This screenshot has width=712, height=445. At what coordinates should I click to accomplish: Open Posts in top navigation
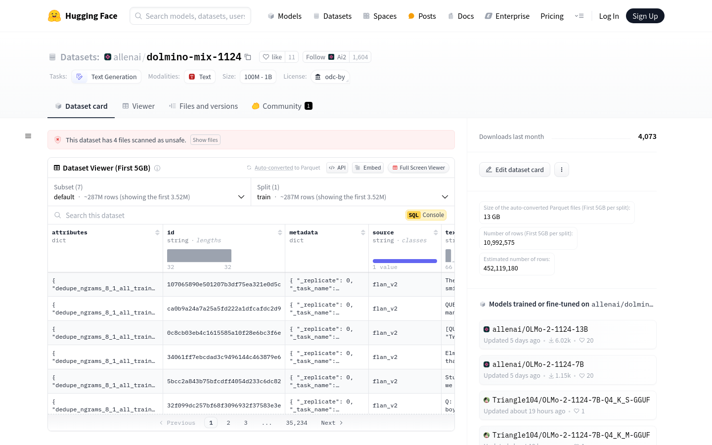click(x=422, y=16)
